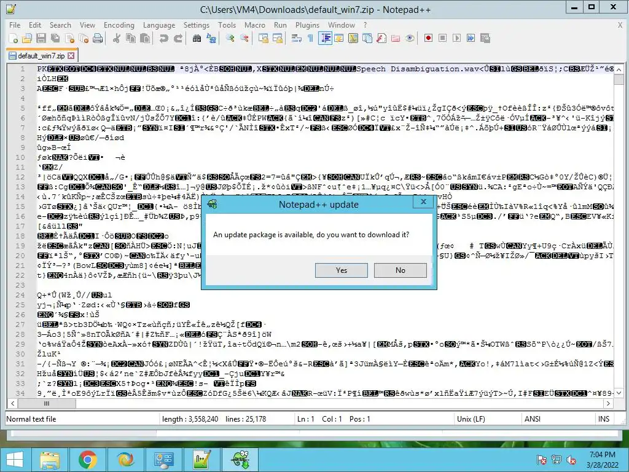Open Document Map panel icon
Image resolution: width=629 pixels, height=472 pixels.
[x=353, y=38]
